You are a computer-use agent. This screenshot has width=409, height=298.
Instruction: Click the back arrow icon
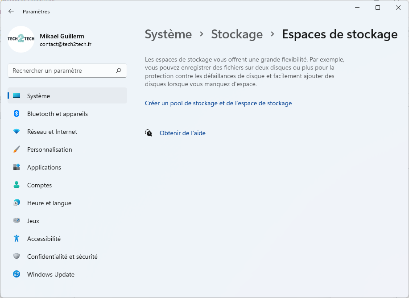pos(11,11)
